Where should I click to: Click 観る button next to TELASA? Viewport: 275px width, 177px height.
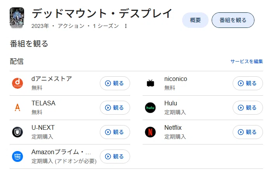pyautogui.click(x=115, y=108)
